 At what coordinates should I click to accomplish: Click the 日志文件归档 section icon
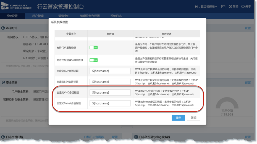pyautogui.click(x=3, y=137)
